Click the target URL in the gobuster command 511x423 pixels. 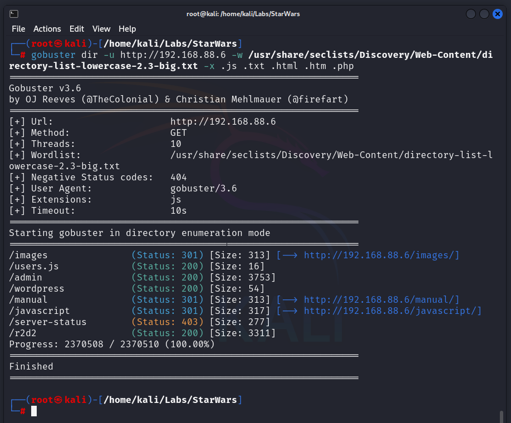point(173,55)
